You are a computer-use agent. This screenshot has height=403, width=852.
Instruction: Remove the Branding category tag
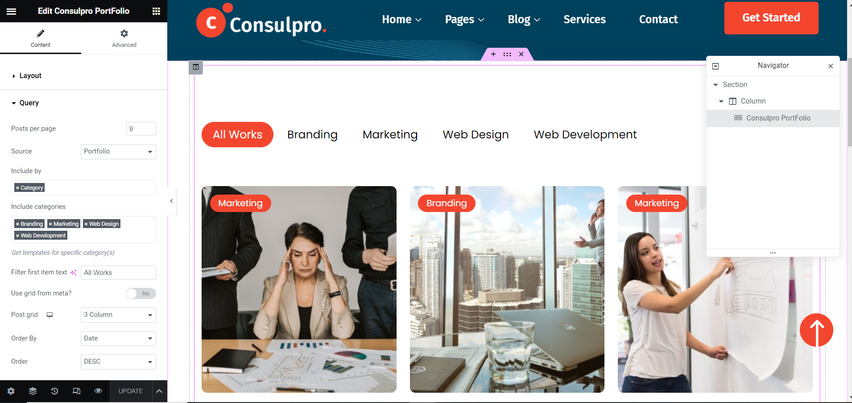[17, 224]
